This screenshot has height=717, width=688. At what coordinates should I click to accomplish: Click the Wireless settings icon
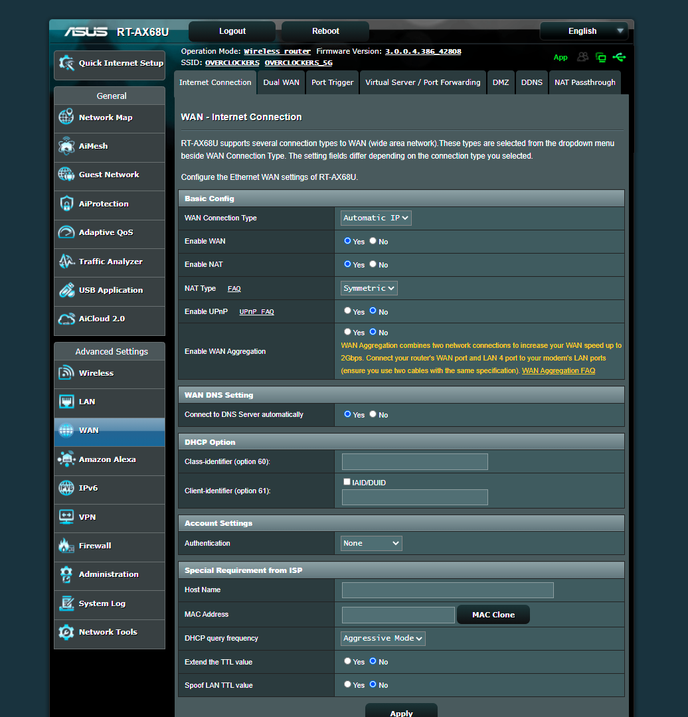click(x=66, y=372)
